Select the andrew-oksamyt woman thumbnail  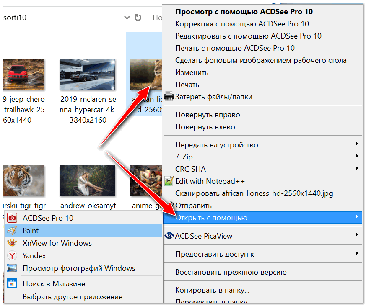87,181
